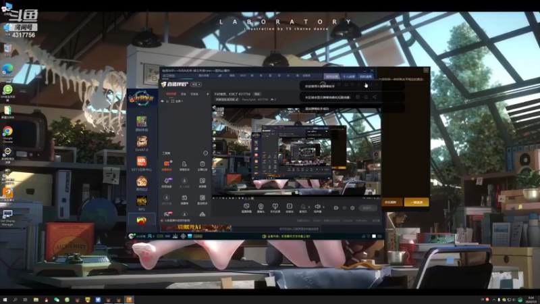Click the orange refresh button in right panel

point(391,202)
